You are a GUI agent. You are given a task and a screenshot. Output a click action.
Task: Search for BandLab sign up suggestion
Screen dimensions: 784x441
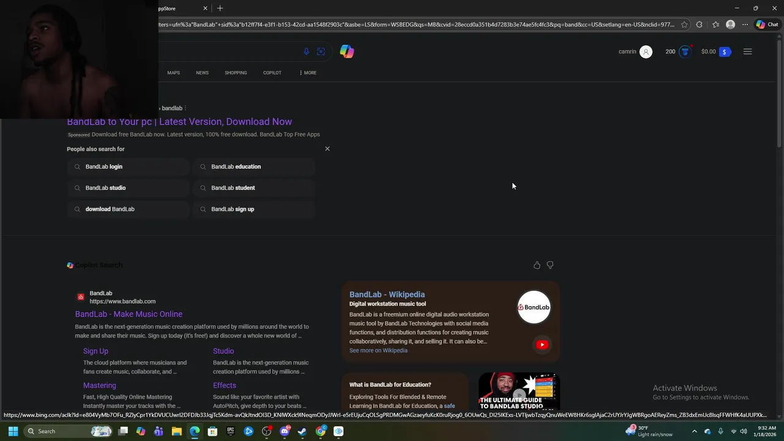(x=254, y=209)
